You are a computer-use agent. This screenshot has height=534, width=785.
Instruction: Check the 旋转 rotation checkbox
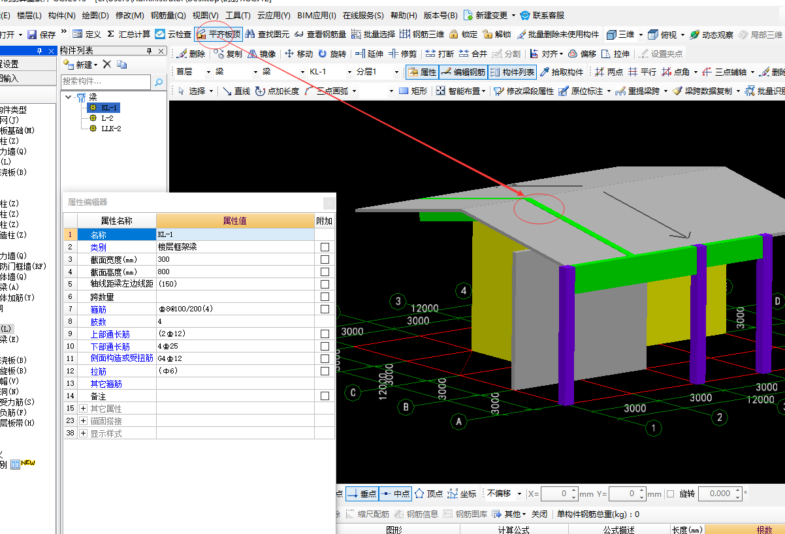[x=670, y=494]
